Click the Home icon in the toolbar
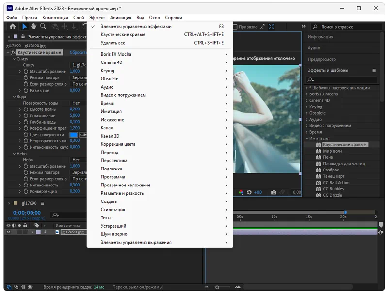The image size is (388, 294). [x=13, y=27]
